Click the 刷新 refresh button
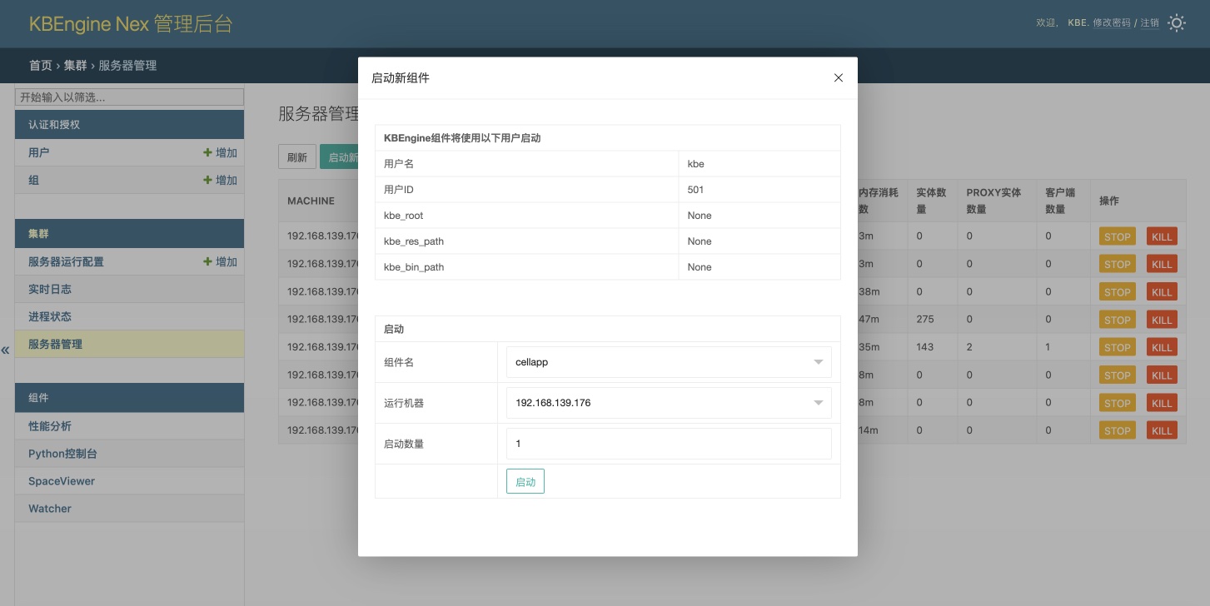 click(296, 157)
